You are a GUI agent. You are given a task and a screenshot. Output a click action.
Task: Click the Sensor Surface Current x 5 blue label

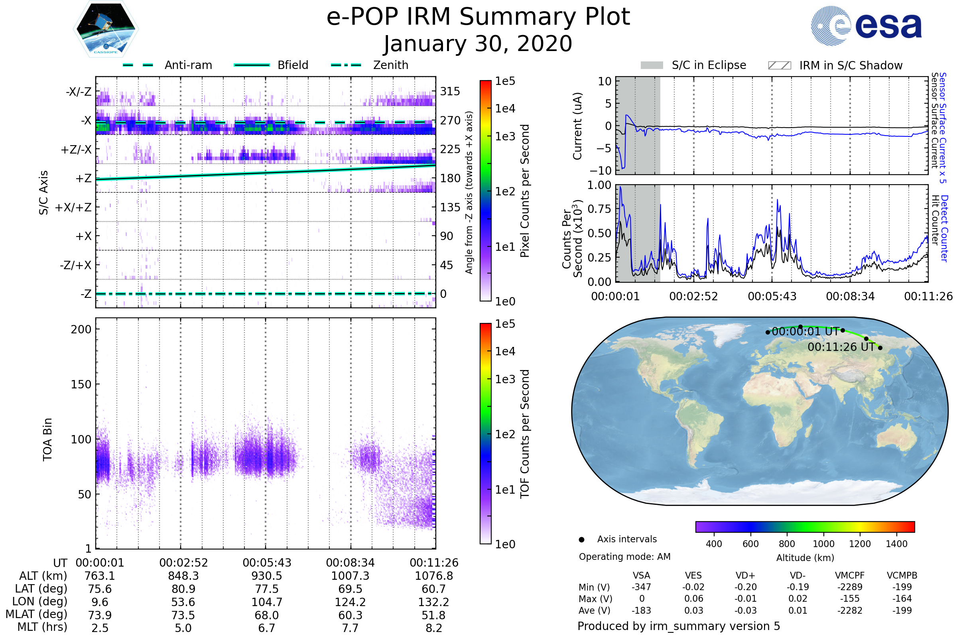tap(943, 128)
